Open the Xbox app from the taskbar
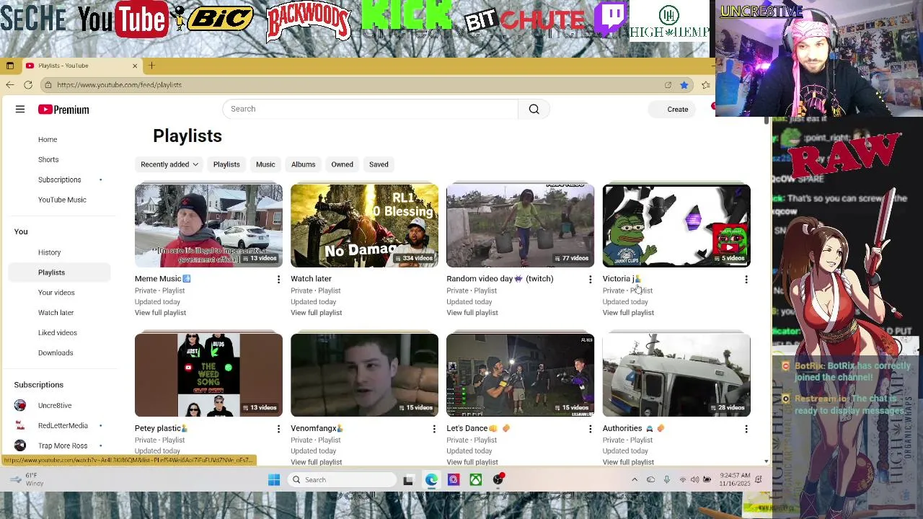 point(476,480)
